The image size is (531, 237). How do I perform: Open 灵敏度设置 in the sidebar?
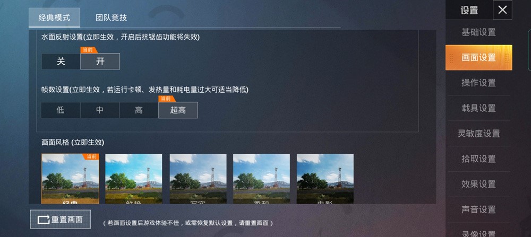(478, 134)
